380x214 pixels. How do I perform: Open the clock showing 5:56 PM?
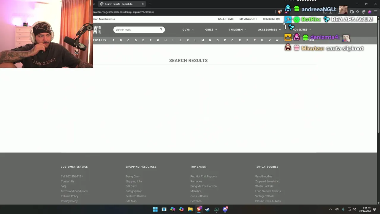pos(365,209)
